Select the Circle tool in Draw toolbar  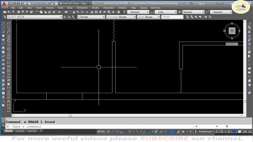tap(3, 48)
